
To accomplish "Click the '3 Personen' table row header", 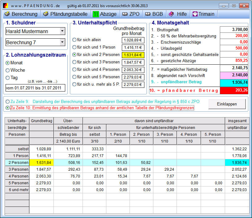I will (x=17, y=169).
